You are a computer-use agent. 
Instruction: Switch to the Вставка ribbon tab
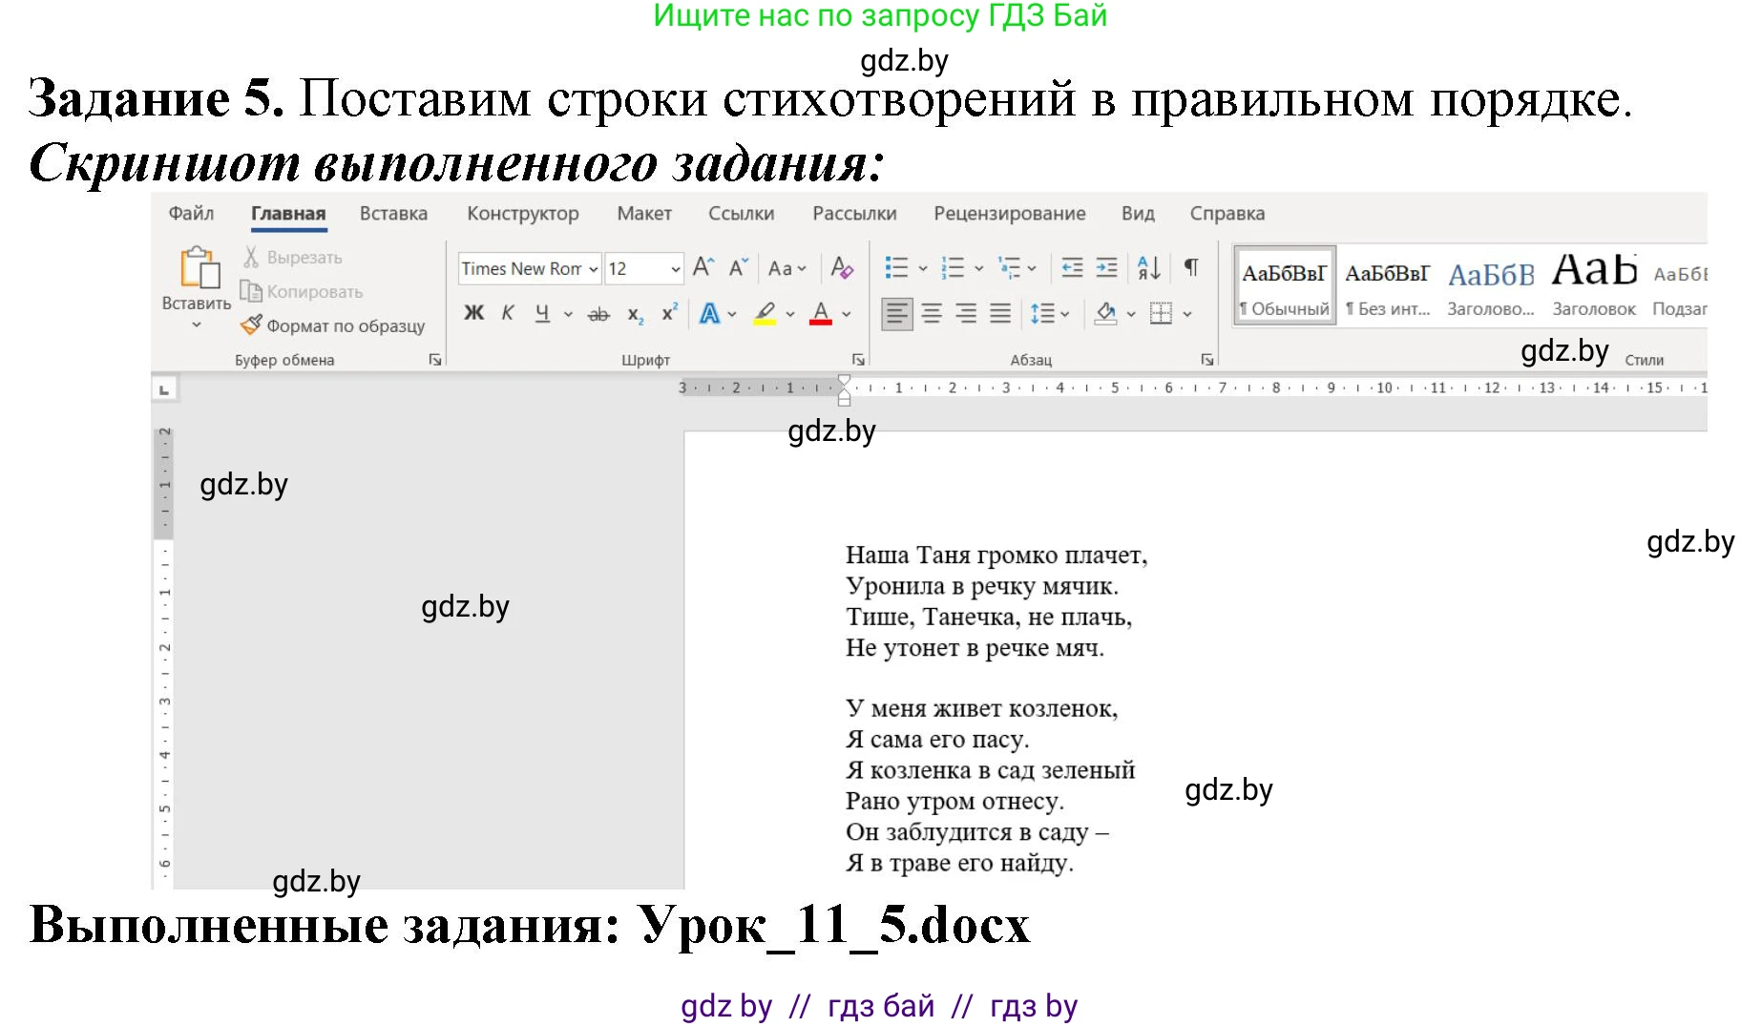(393, 213)
